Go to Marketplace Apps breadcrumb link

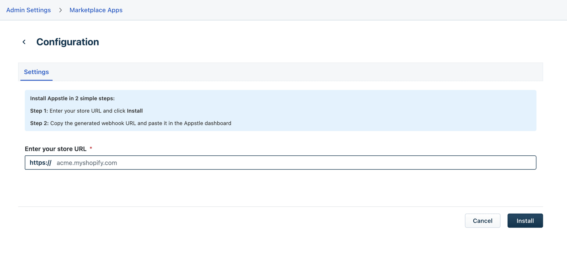(x=96, y=10)
